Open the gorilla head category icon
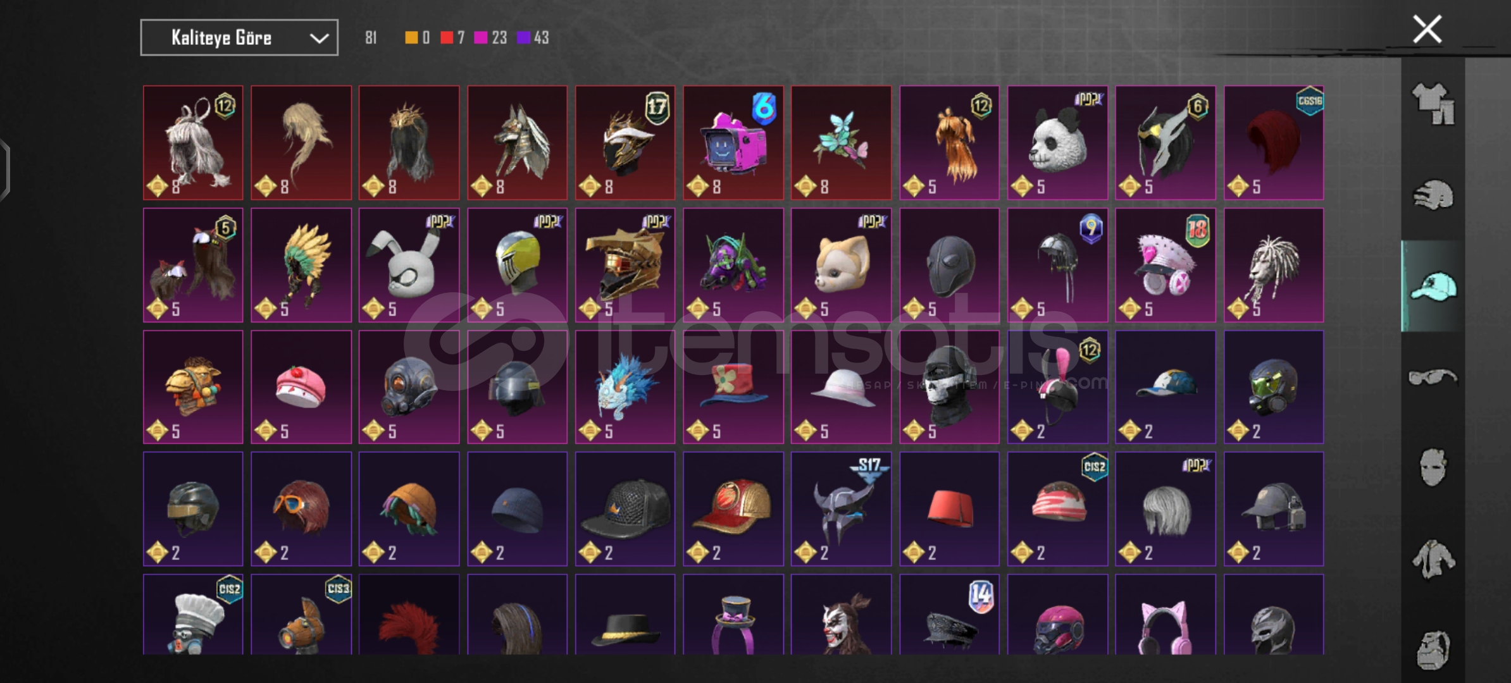 (x=1433, y=649)
